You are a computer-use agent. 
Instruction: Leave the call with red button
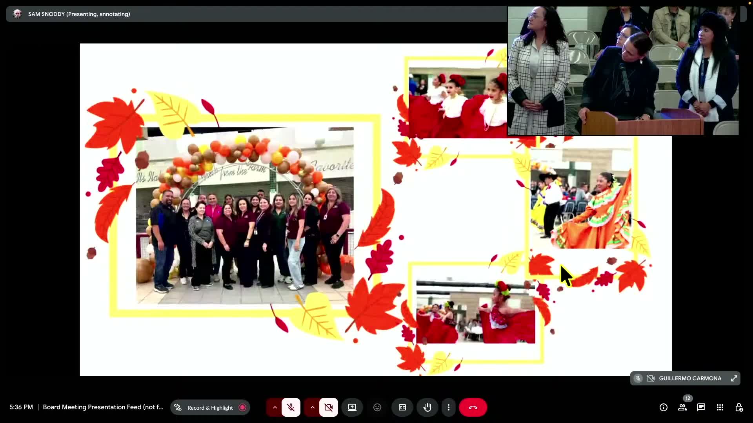click(473, 407)
